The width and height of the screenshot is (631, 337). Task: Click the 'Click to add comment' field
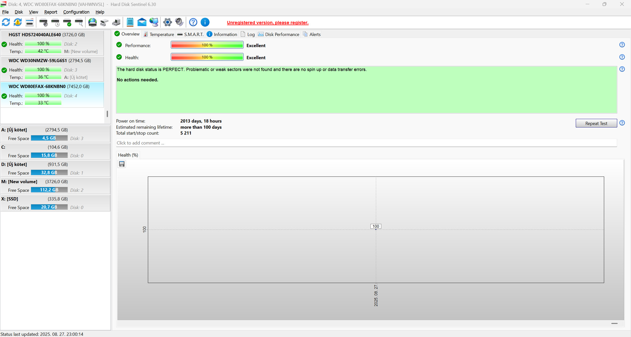tap(366, 143)
